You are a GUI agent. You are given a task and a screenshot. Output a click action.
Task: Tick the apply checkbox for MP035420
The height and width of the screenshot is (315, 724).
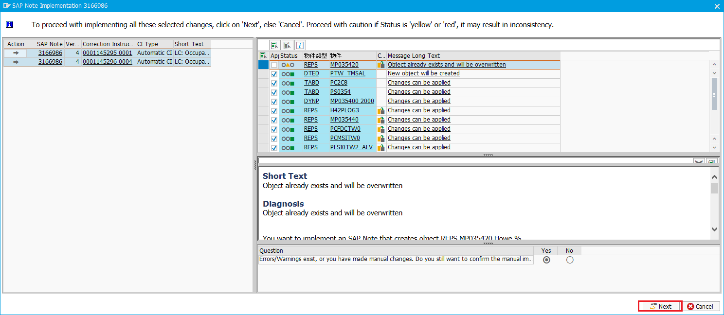click(x=274, y=65)
